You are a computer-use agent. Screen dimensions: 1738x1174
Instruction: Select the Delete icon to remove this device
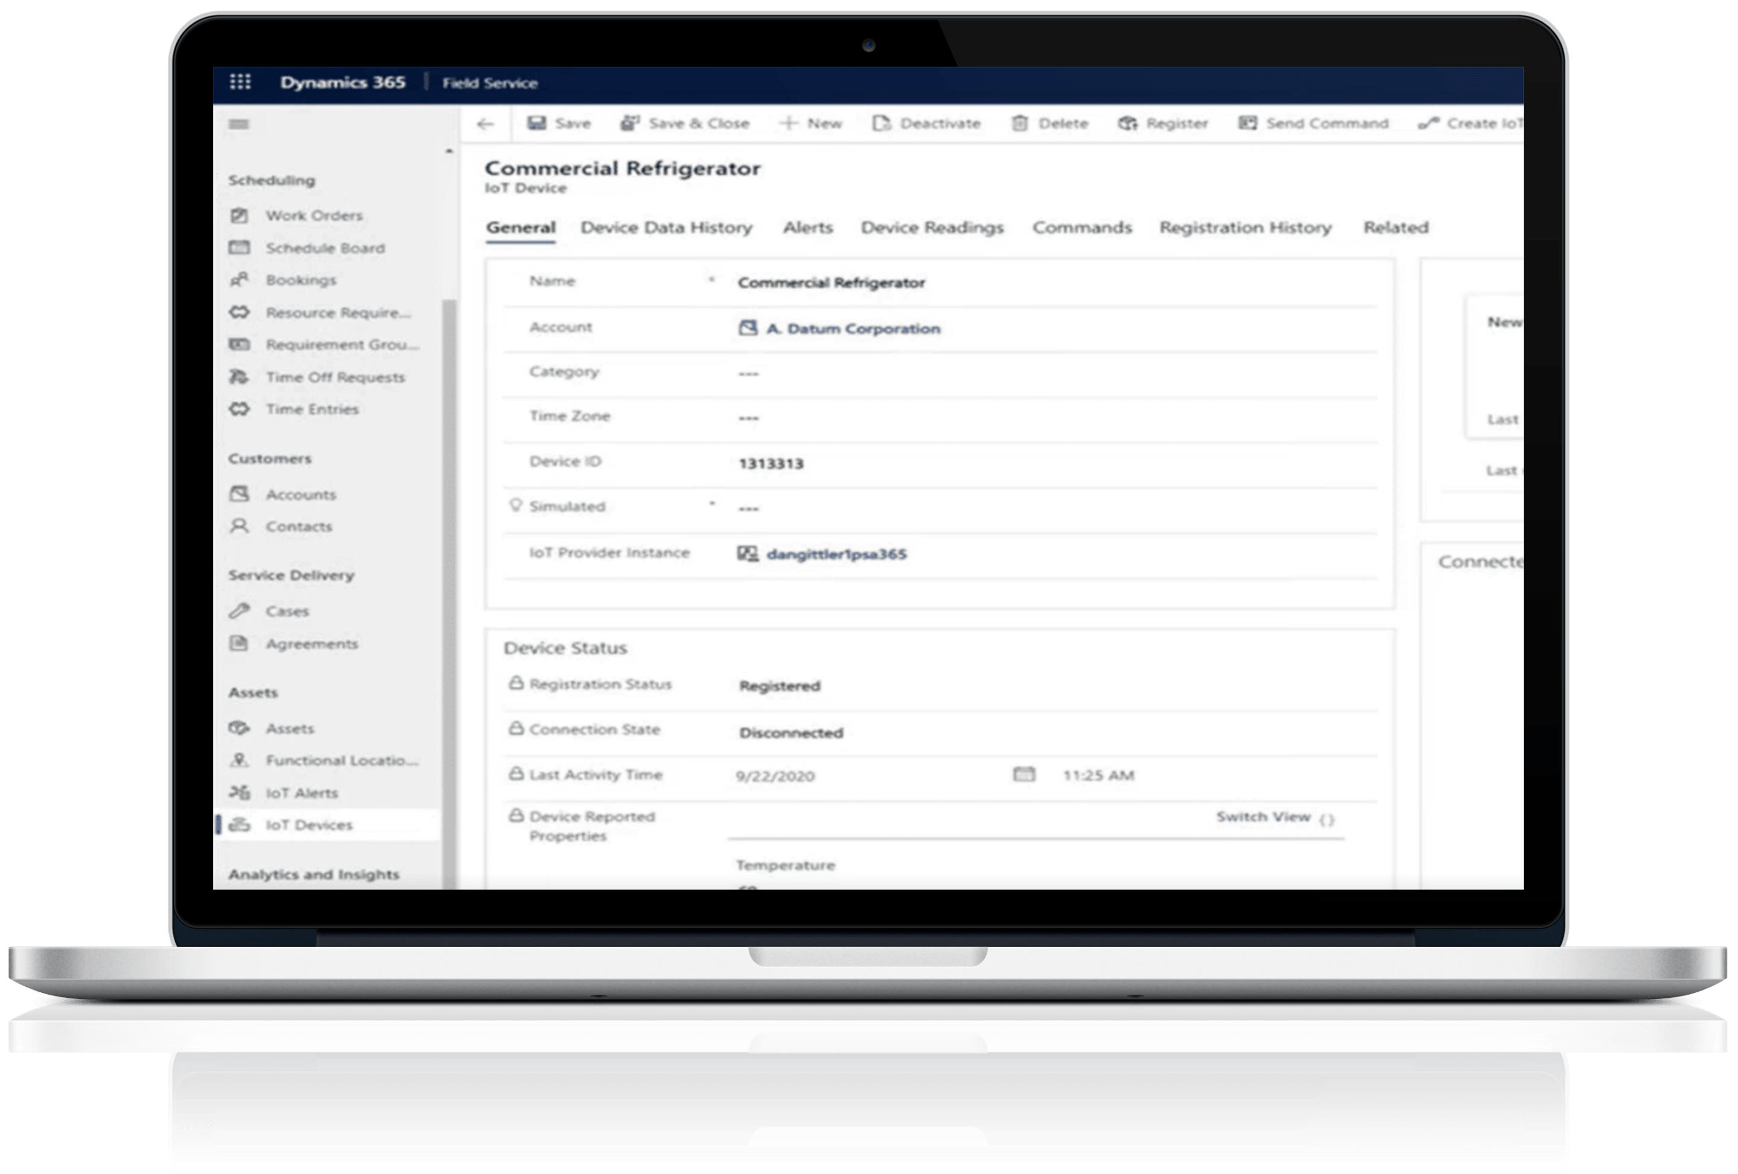1019,123
